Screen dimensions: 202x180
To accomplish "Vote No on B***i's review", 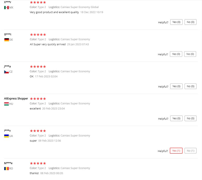I will point(190,54).
